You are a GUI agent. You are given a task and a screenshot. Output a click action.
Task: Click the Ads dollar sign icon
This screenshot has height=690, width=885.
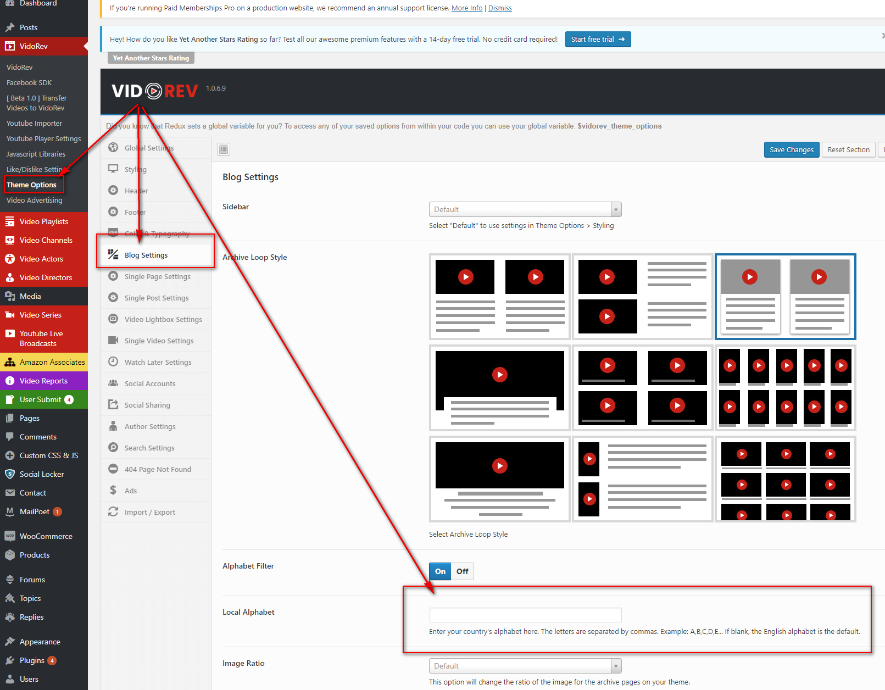(113, 490)
